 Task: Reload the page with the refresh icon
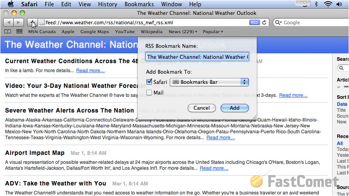(x=264, y=22)
